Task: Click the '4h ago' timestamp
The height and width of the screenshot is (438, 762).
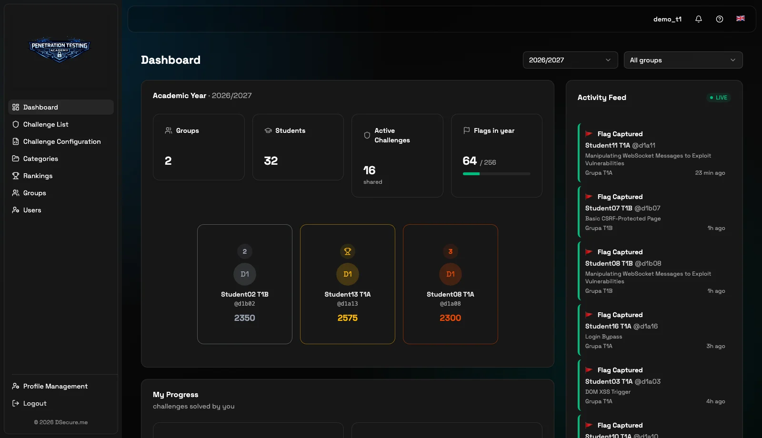Action: tap(716, 401)
